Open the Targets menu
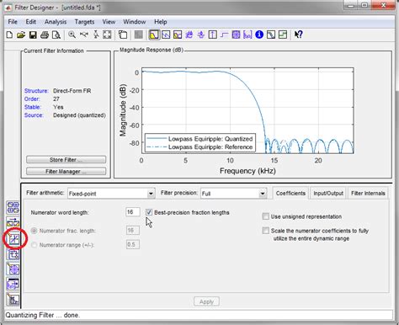Image resolution: width=399 pixels, height=325 pixels. (x=84, y=22)
